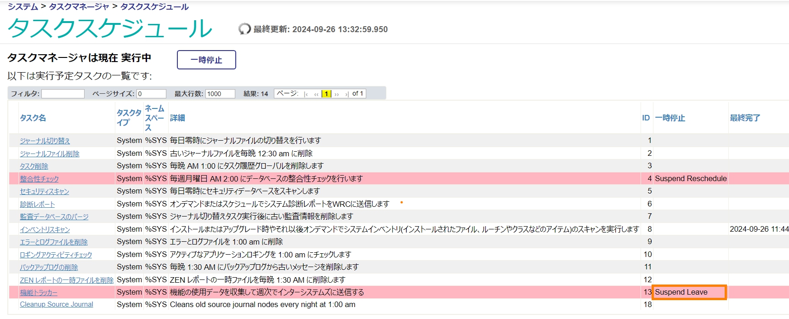
Task: Open タスクマネージャ breadcrumb link
Action: pyautogui.click(x=79, y=6)
